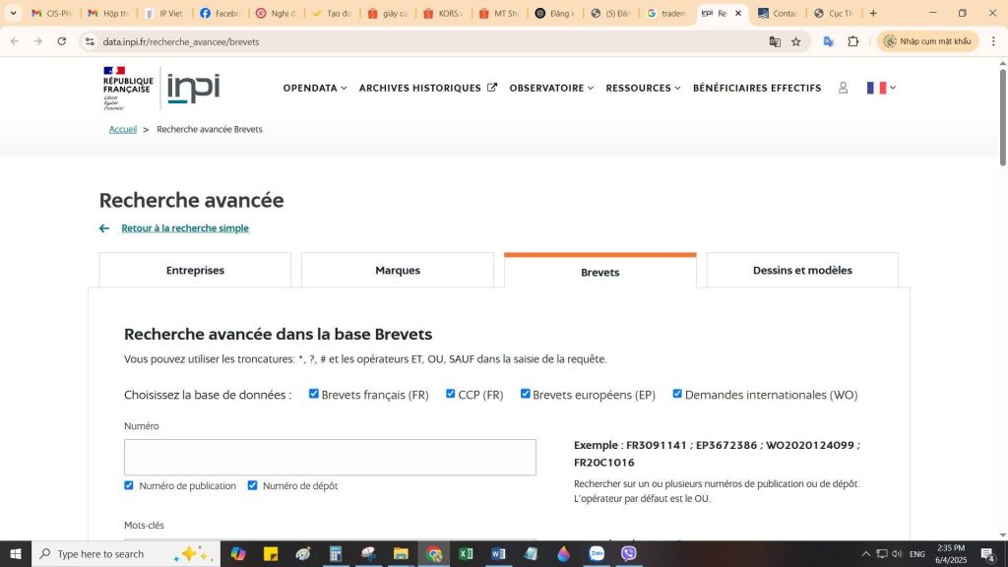
Task: Show hidden system tray icons
Action: [866, 553]
